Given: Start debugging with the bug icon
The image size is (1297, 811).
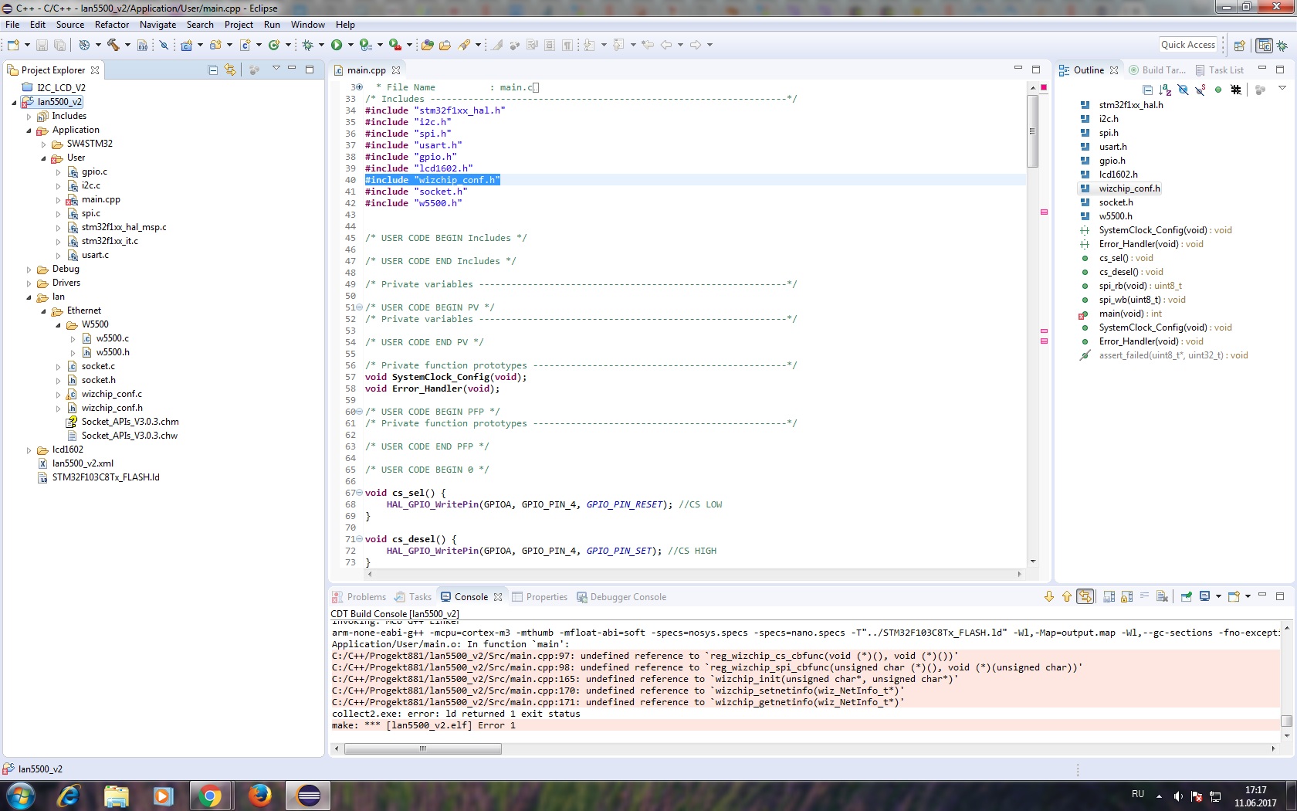Looking at the screenshot, I should [x=307, y=45].
